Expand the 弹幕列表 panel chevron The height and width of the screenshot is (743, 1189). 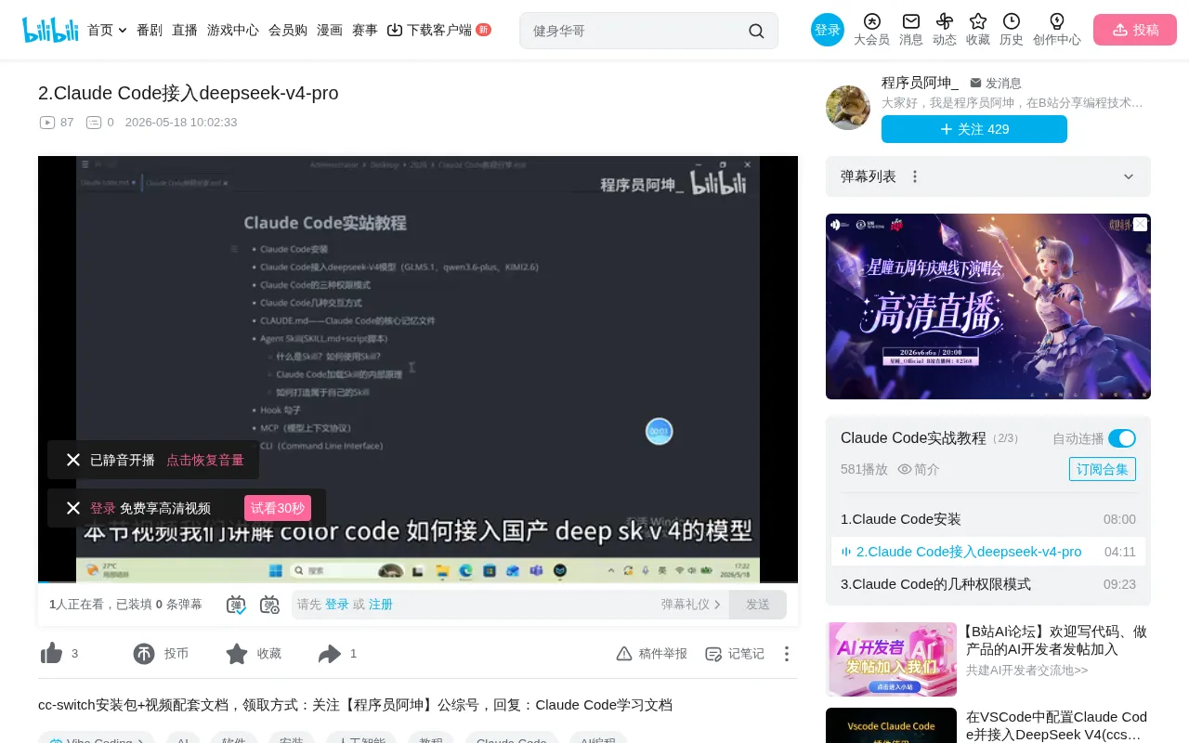[1129, 176]
